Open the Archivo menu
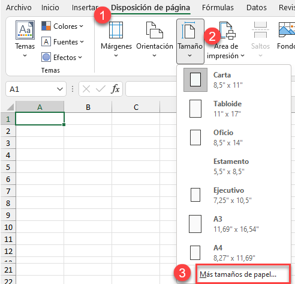Viewport: 295px width, 284px height. click(x=19, y=8)
